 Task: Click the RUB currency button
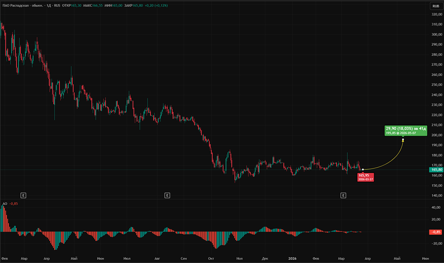436,6
